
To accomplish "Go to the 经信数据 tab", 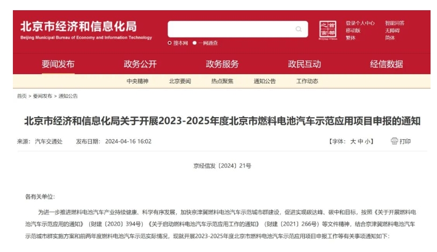I will coord(387,64).
